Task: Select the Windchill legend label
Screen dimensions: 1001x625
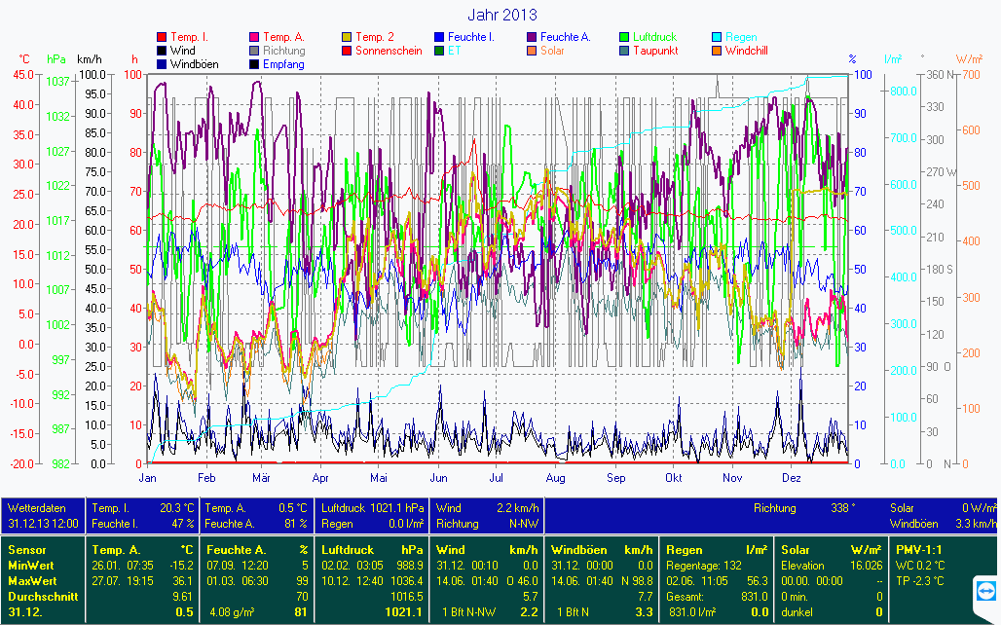Action: tap(746, 51)
